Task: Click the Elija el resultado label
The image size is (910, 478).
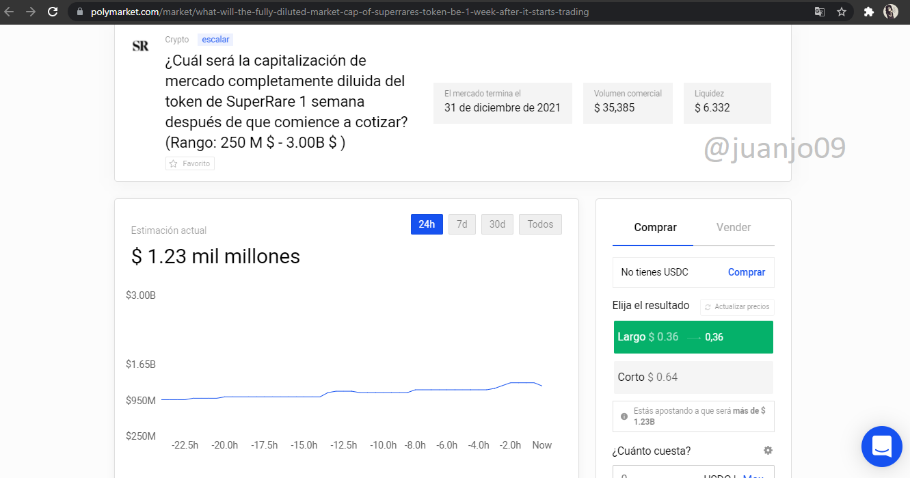Action: pyautogui.click(x=651, y=306)
